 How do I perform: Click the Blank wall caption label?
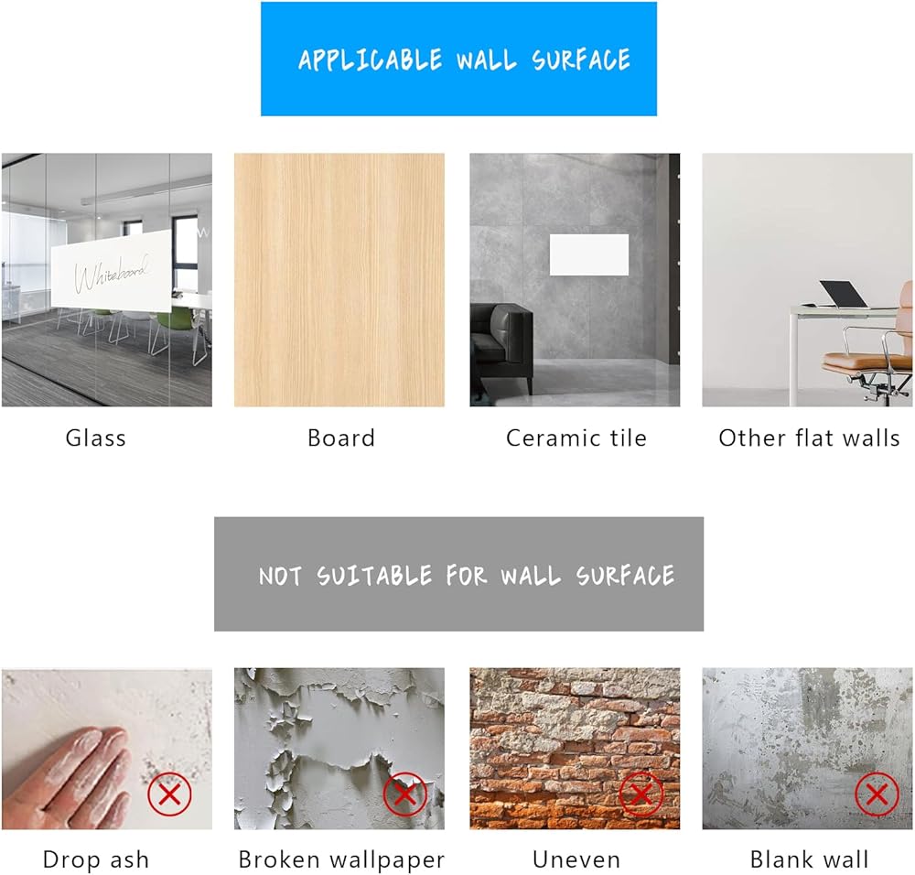pos(809,859)
